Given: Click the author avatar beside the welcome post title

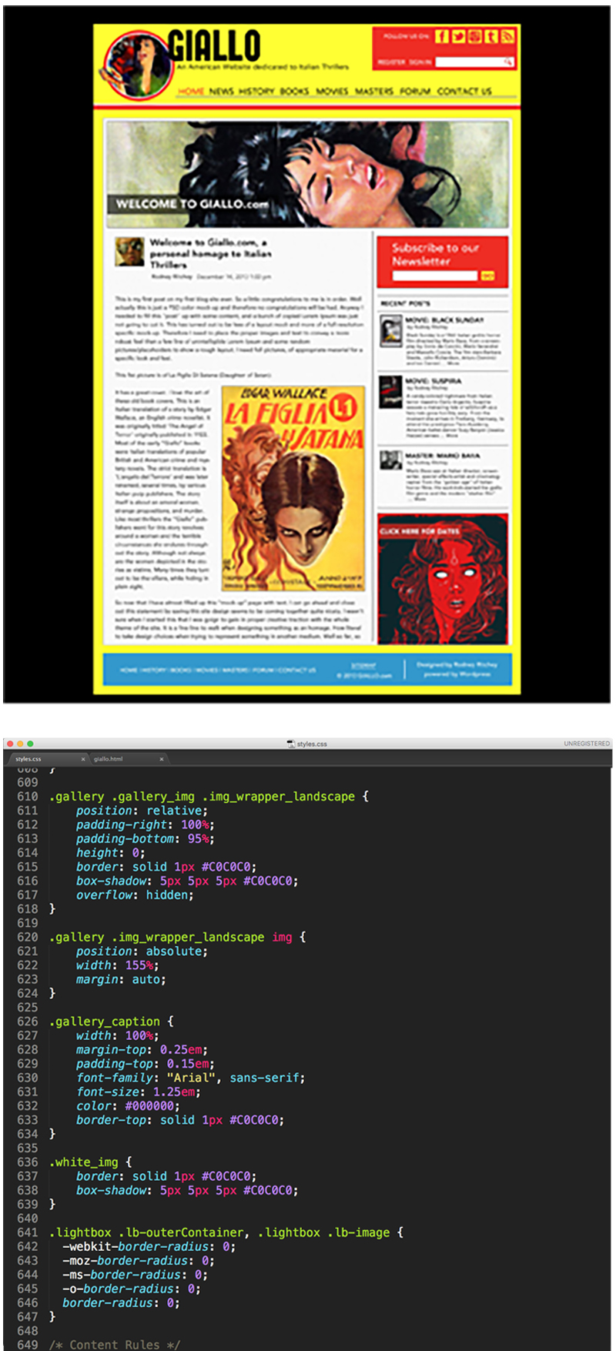Looking at the screenshot, I should click(129, 252).
